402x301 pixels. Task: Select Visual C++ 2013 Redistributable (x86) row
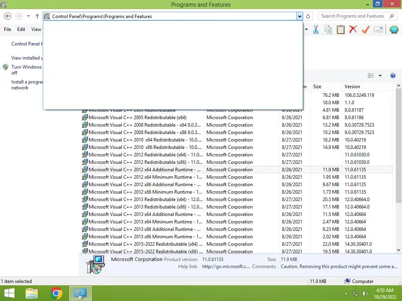coord(236,207)
